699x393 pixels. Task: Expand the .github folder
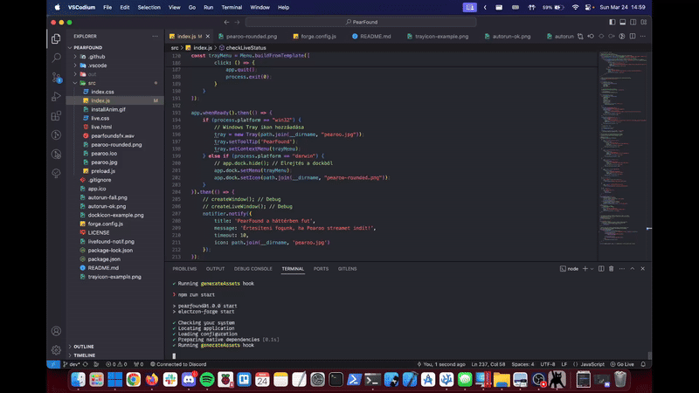(x=115, y=57)
